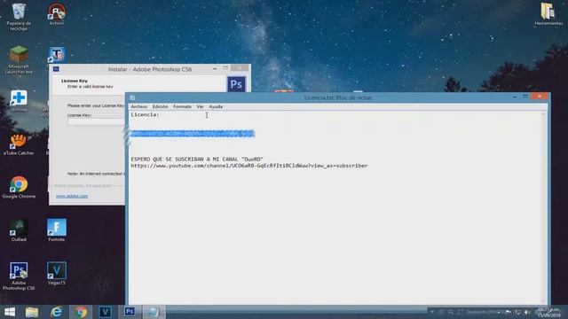Screen dimensions: 568x319
Task: Minimize the Notepad window
Action: click(x=515, y=97)
